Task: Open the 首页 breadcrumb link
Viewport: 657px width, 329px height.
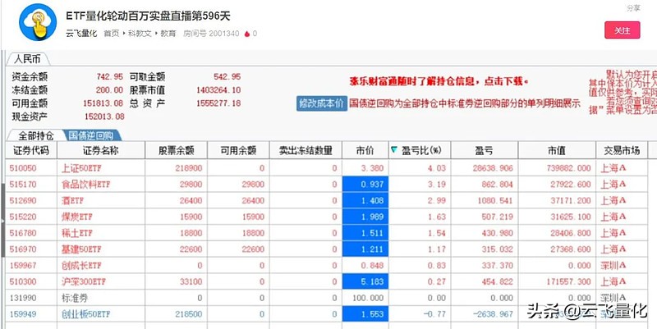Action: click(x=111, y=34)
